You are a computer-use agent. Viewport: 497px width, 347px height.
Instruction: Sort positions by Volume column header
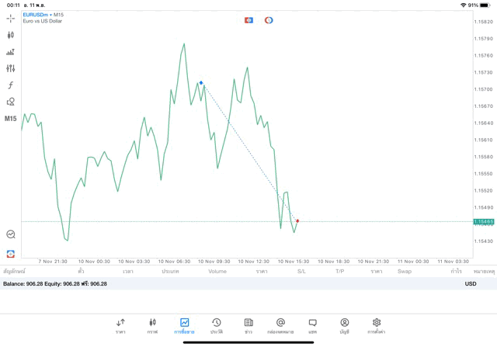217,272
